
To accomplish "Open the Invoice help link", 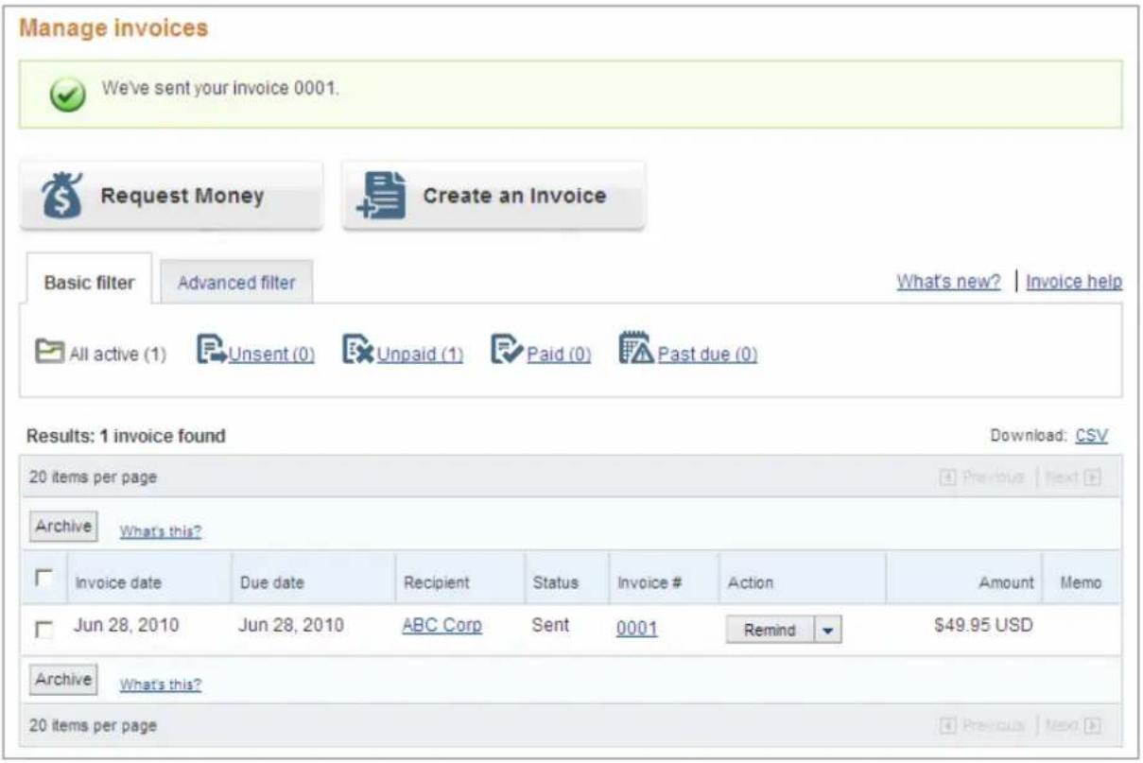I will pos(1074,282).
